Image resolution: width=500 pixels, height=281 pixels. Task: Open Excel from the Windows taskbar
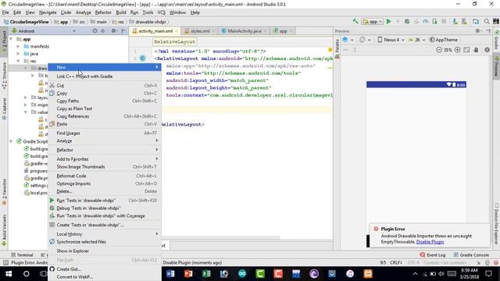206,274
